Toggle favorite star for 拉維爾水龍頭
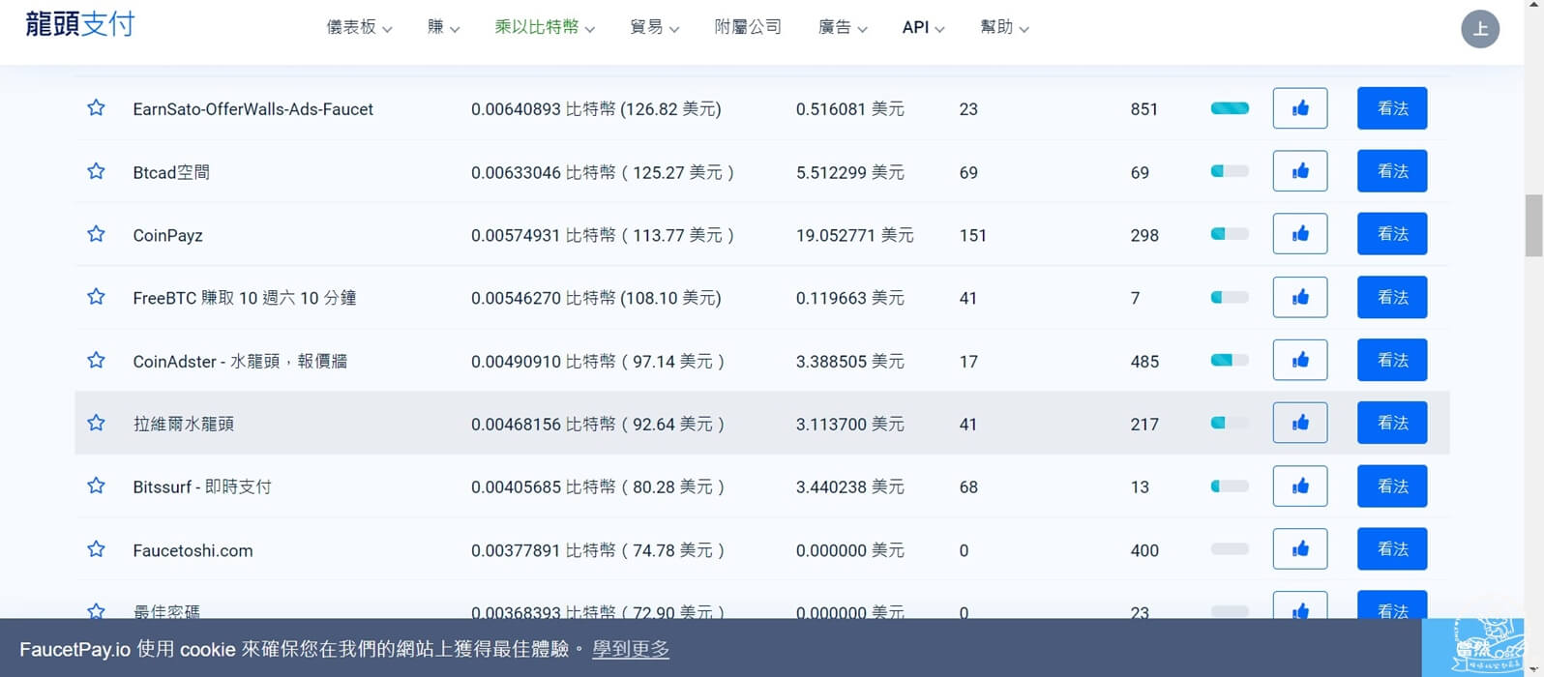This screenshot has height=677, width=1544. (96, 423)
